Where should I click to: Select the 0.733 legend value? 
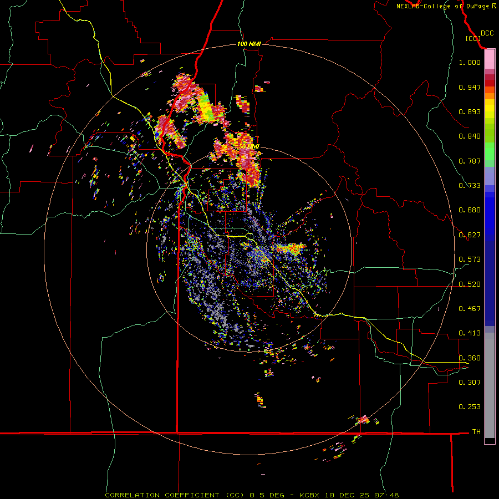[470, 186]
